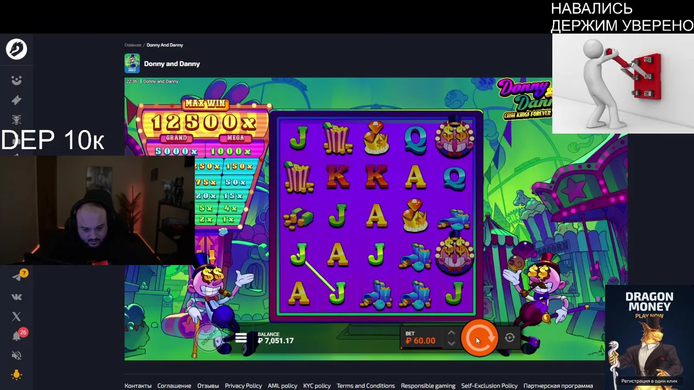Open the AML policy footer link
This screenshot has width=694, height=390.
pos(282,386)
